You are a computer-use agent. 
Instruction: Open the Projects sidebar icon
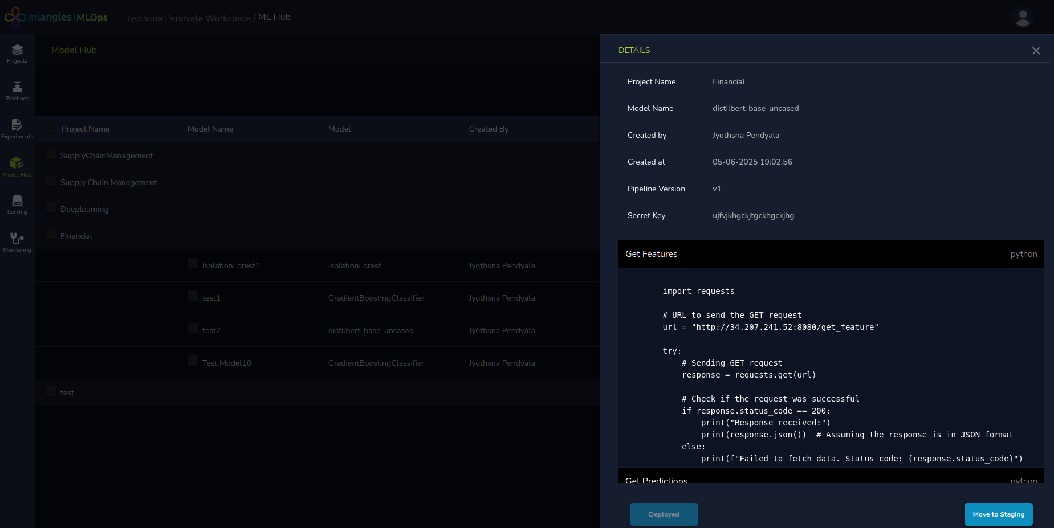click(17, 54)
